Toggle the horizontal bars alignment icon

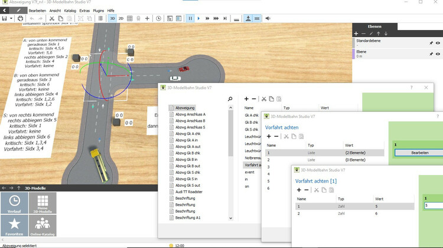[x=257, y=19]
